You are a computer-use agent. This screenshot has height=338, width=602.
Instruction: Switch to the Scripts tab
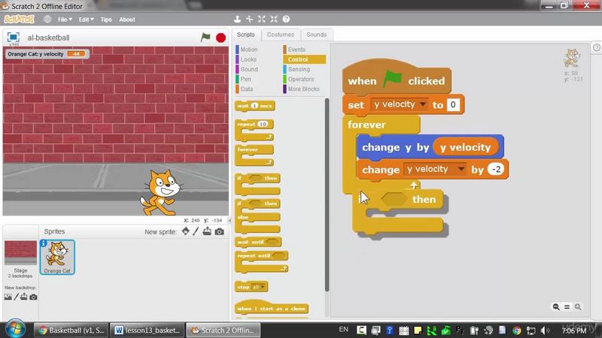[x=246, y=35]
